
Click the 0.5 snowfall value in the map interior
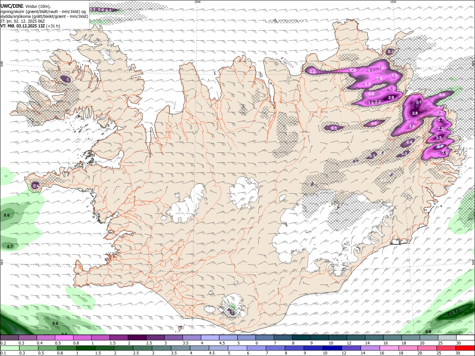click(334, 128)
